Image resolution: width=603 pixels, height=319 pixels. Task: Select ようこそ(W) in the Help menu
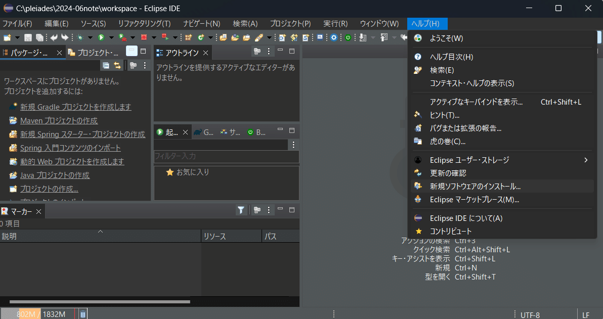(502, 38)
